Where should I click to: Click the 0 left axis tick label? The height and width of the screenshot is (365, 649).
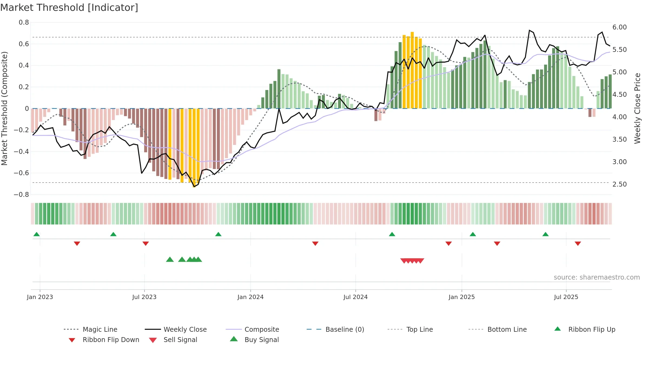(x=27, y=109)
